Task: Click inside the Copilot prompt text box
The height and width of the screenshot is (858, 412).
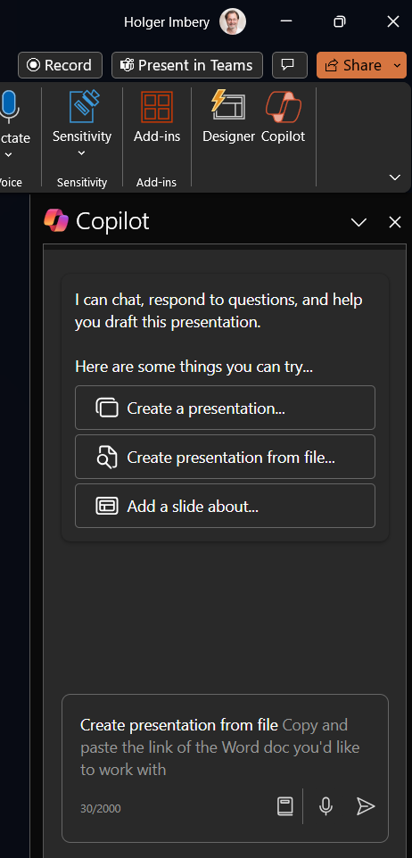Action: 225,747
